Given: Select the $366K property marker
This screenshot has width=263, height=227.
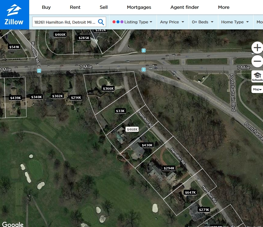Looking at the screenshot, I should pos(108,88).
